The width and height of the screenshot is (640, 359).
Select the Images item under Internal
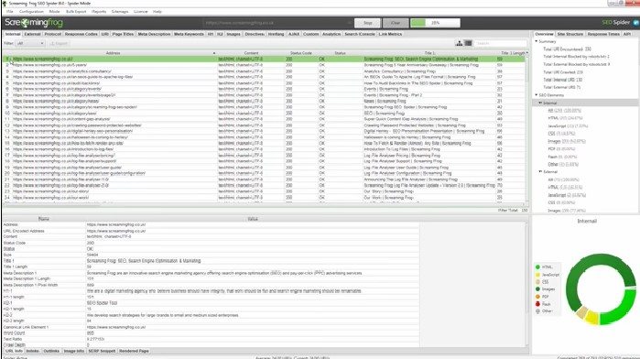(x=567, y=141)
